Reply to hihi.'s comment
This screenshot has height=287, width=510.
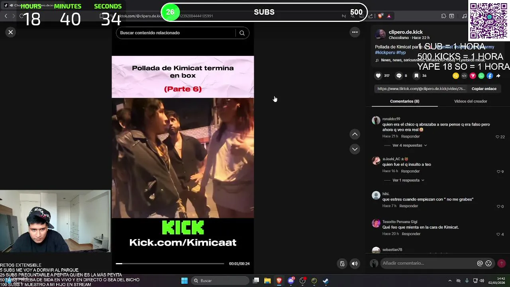point(408,206)
